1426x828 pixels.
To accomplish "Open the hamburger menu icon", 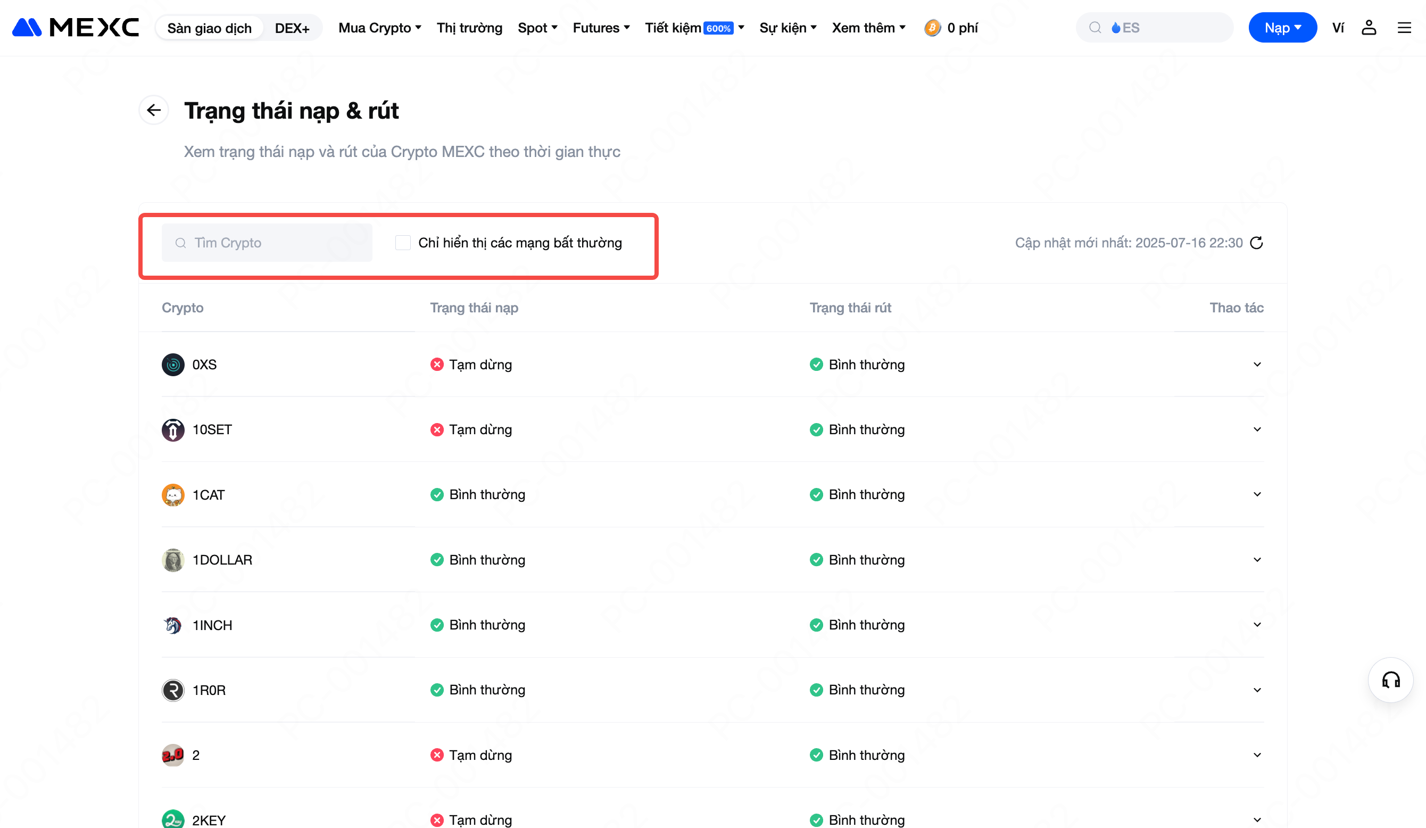I will [1404, 27].
